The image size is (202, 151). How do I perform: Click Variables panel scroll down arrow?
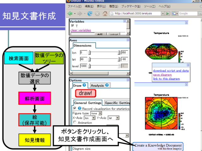point(128,33)
